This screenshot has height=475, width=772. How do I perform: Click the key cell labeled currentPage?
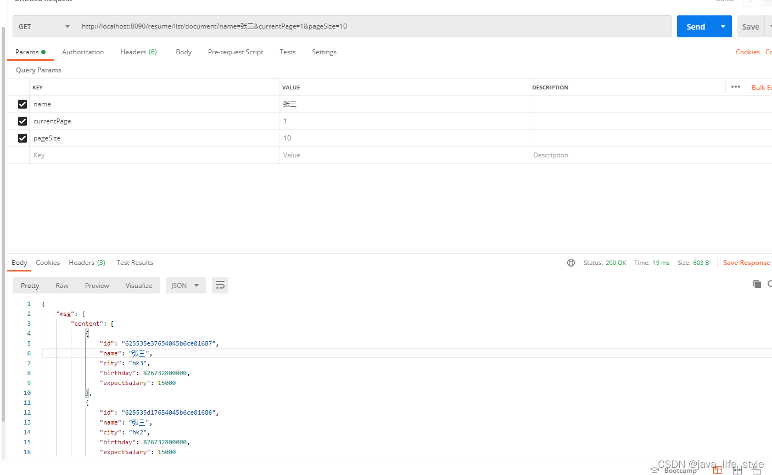pos(154,121)
